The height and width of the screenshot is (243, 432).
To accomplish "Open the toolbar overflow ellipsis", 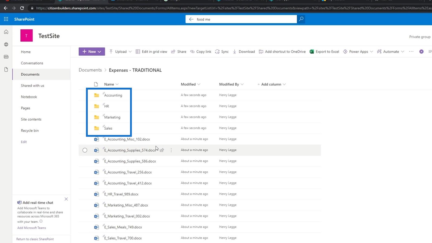I will 411,52.
